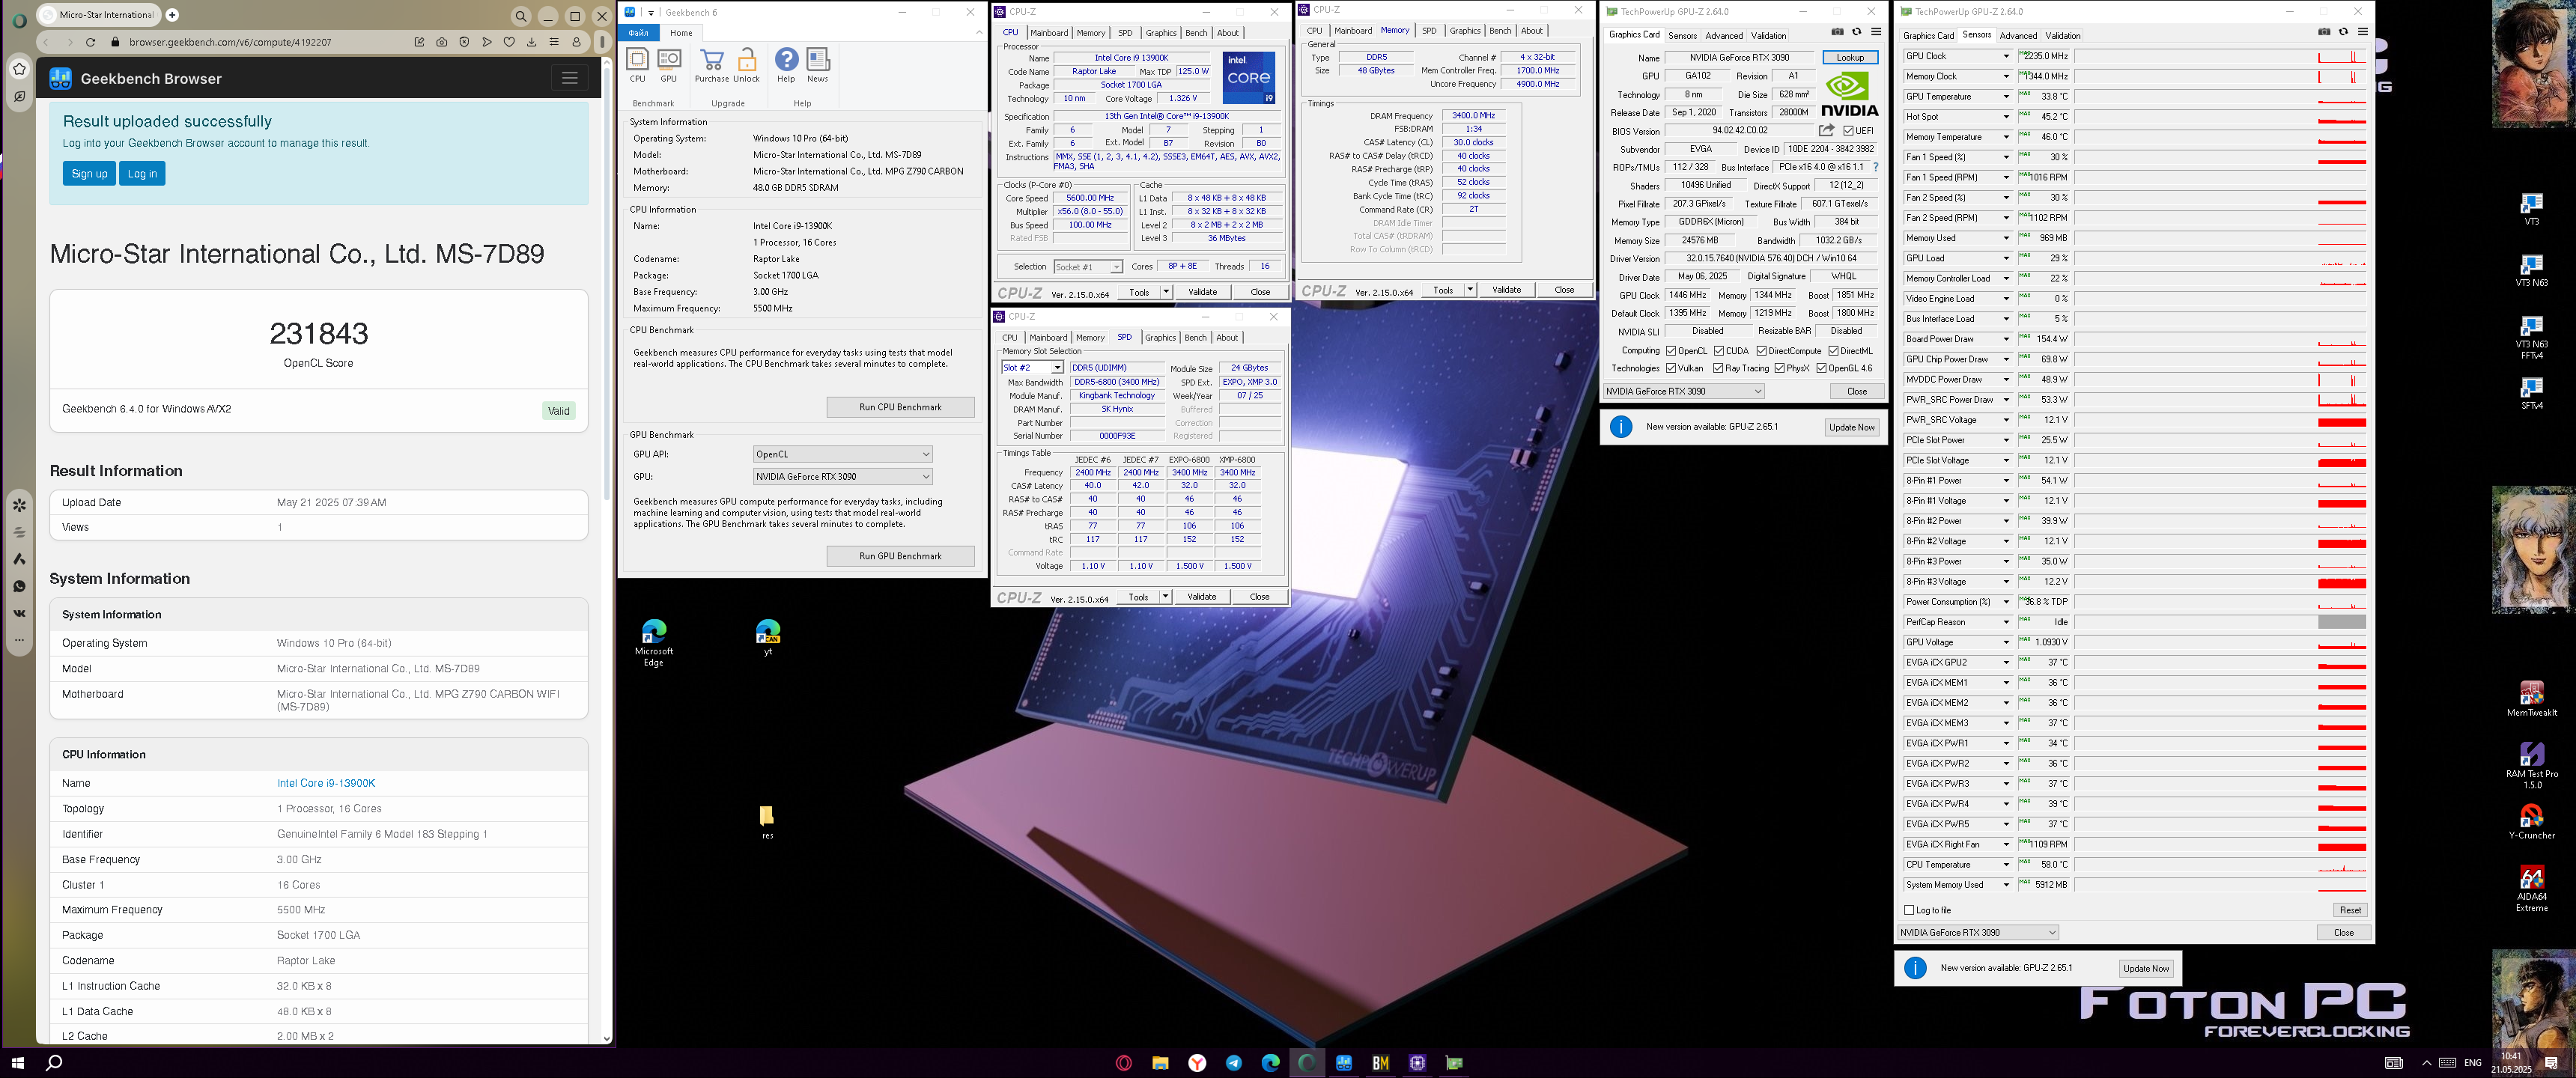Viewport: 2576px width, 1078px height.
Task: Open the GPU API dropdown showing OpenCL
Action: click(x=843, y=454)
